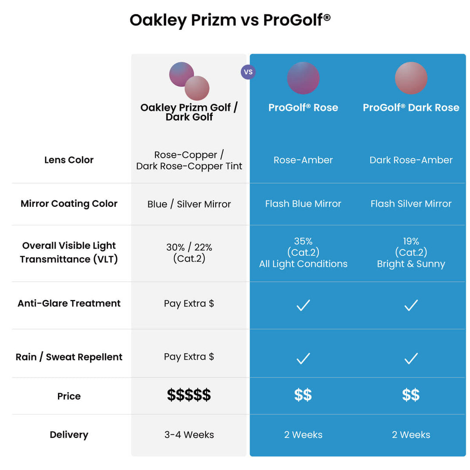Select the ProGolf® Dark Rose column heading
The height and width of the screenshot is (470, 470).
click(x=411, y=107)
